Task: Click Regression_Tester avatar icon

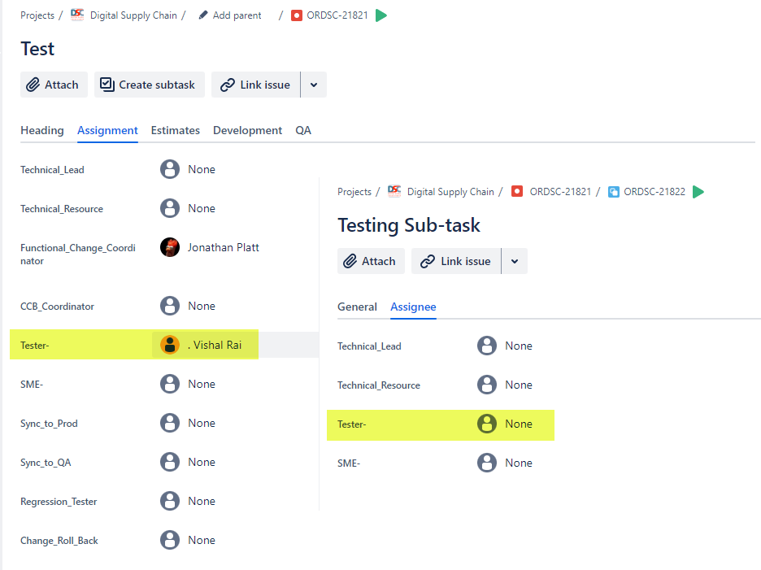Action: [x=170, y=501]
